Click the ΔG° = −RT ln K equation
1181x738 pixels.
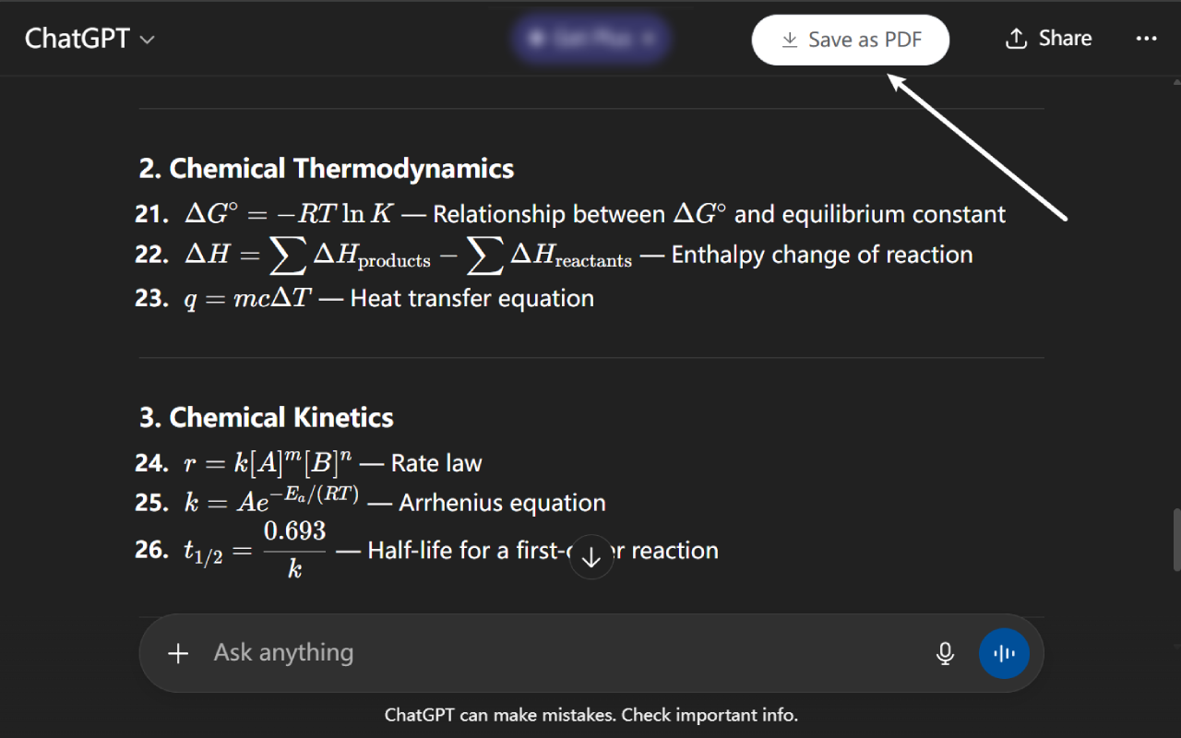point(289,214)
